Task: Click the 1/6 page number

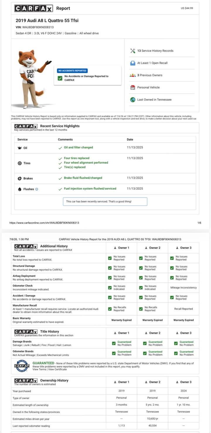Action: [x=199, y=223]
